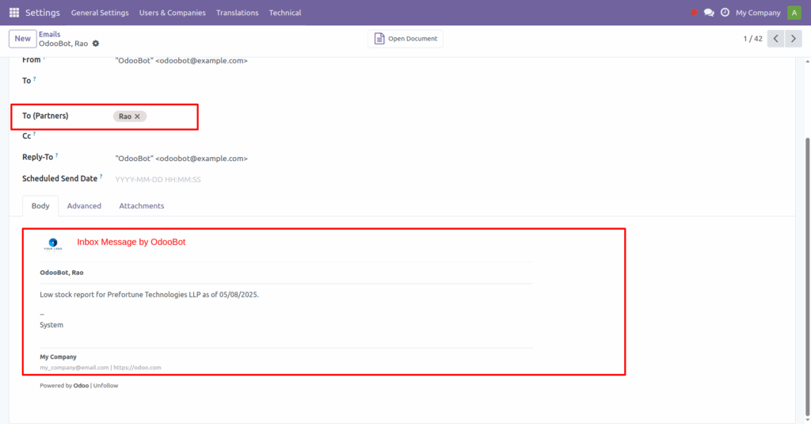Open the user avatar A menu
Screen dimensions: 811x424
coord(794,13)
